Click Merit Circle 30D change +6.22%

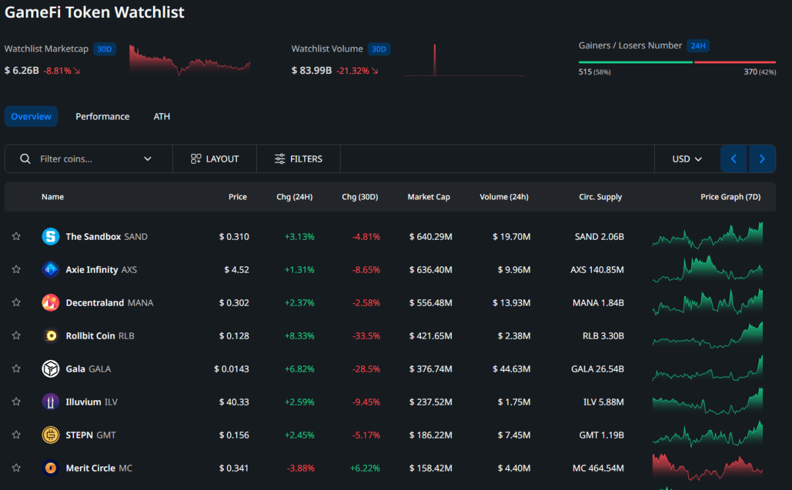[x=365, y=468]
